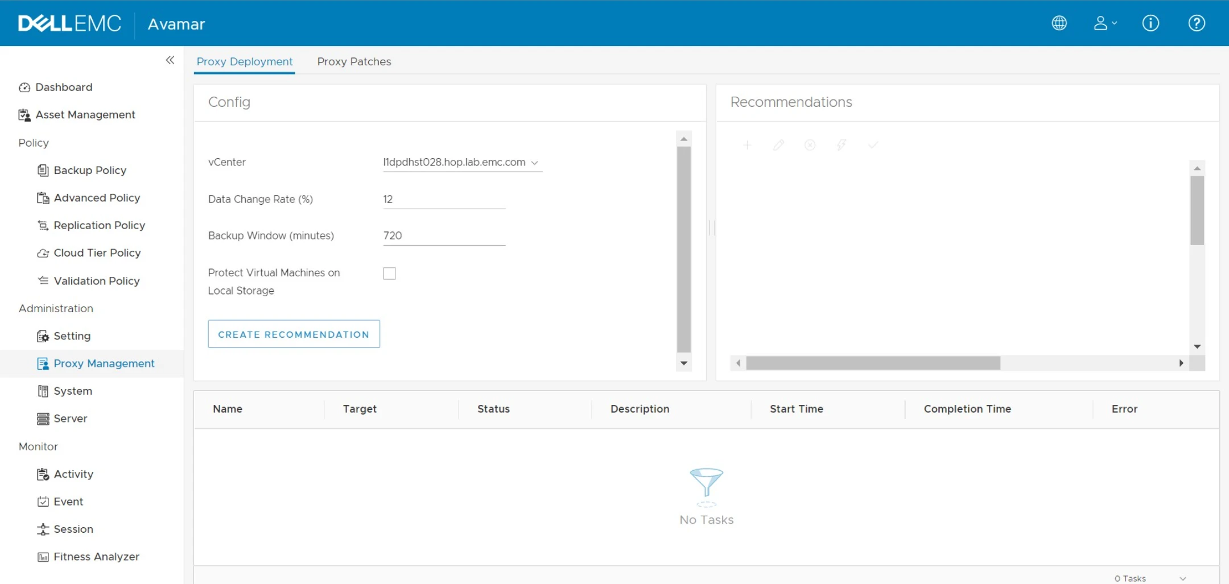Launch Fitness Analyzer from the sidebar
The height and width of the screenshot is (584, 1229).
click(88, 557)
